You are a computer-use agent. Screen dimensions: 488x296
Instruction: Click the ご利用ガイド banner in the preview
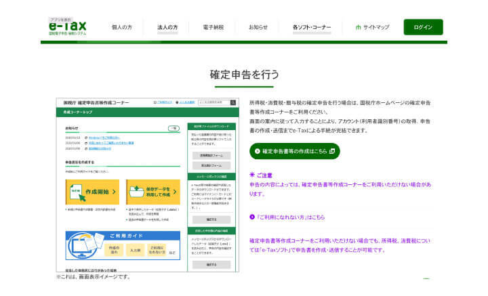123,245
